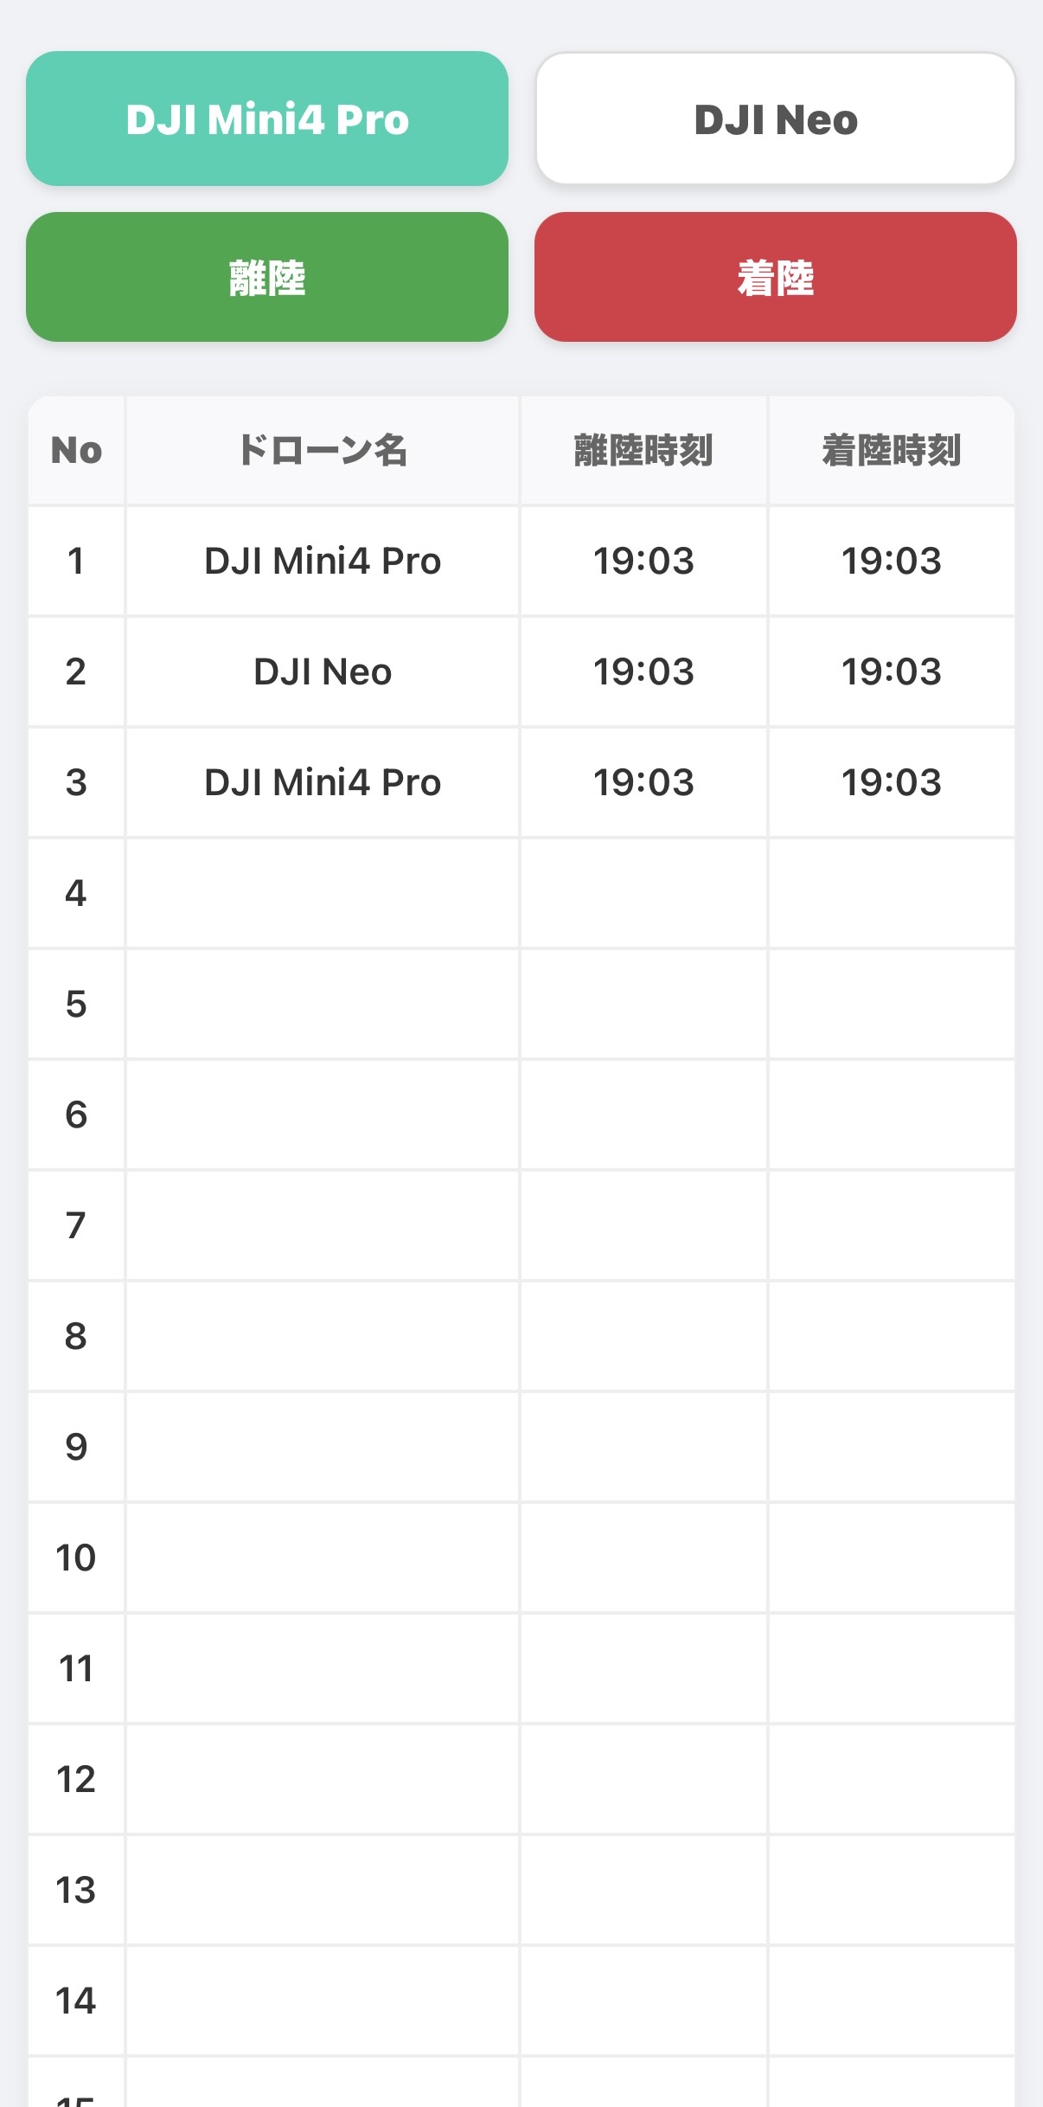The width and height of the screenshot is (1043, 2107).
Task: Click empty landing time cell in row 10
Action: (x=891, y=1558)
